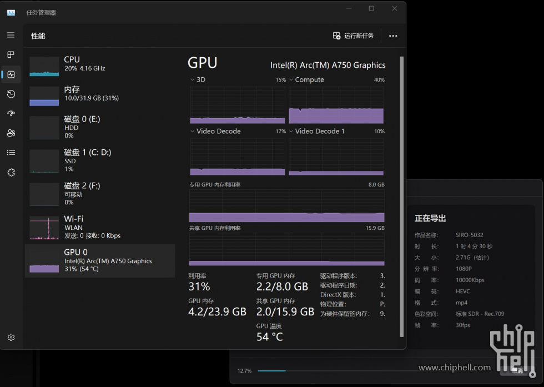Viewport: 544px width, 387px height.
Task: Select 磁盘 0 (E:) HDD entry
Action: click(x=100, y=127)
